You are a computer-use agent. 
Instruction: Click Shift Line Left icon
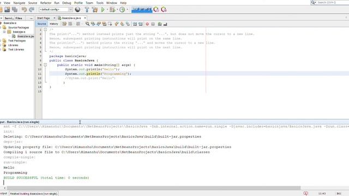pos(135,24)
